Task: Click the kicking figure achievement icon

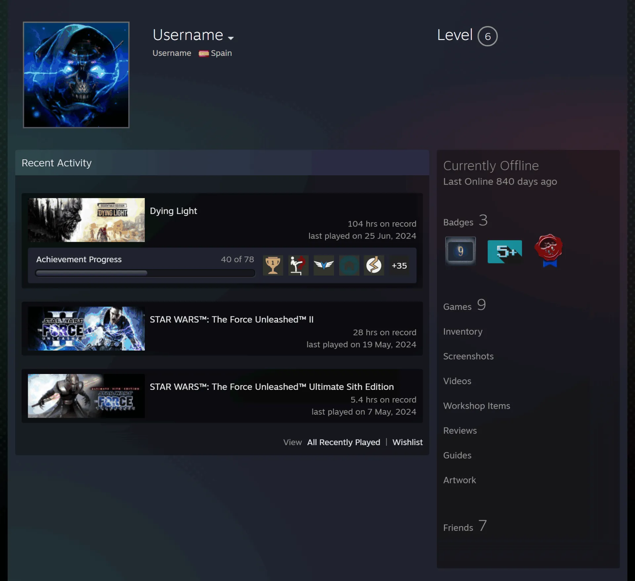Action: pos(298,265)
